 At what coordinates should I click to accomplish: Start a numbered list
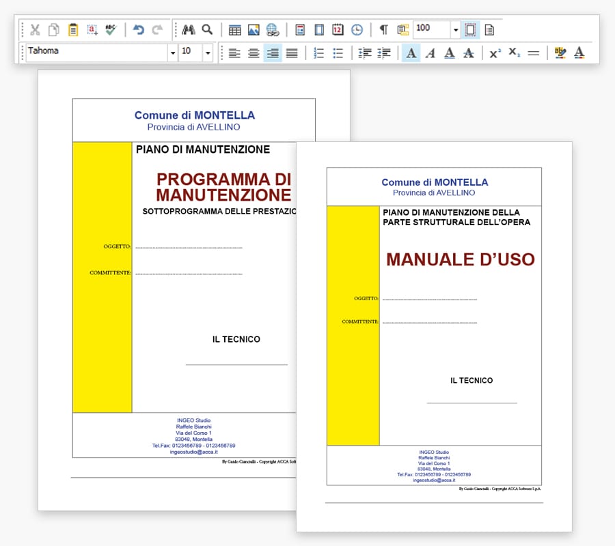tap(318, 53)
